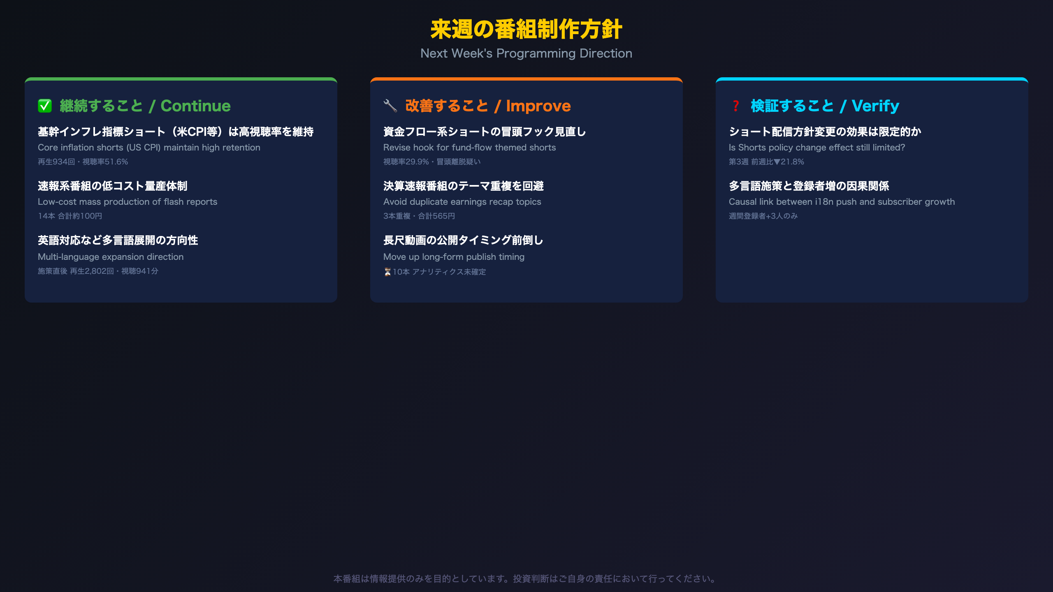Click 速報系番組の低コスト量産体制
Viewport: 1053px width, 592px height.
(112, 186)
